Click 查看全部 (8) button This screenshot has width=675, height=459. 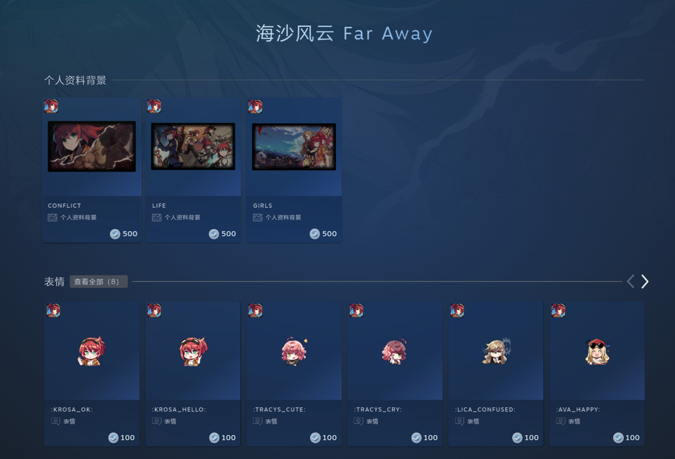tap(98, 281)
